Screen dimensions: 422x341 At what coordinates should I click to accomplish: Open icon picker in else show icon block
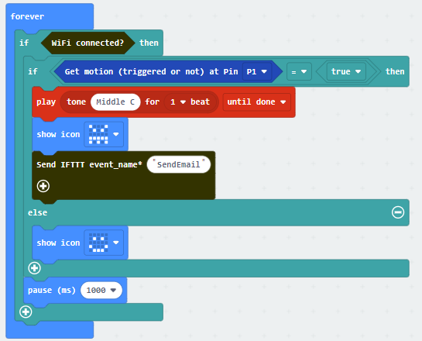[x=104, y=243]
